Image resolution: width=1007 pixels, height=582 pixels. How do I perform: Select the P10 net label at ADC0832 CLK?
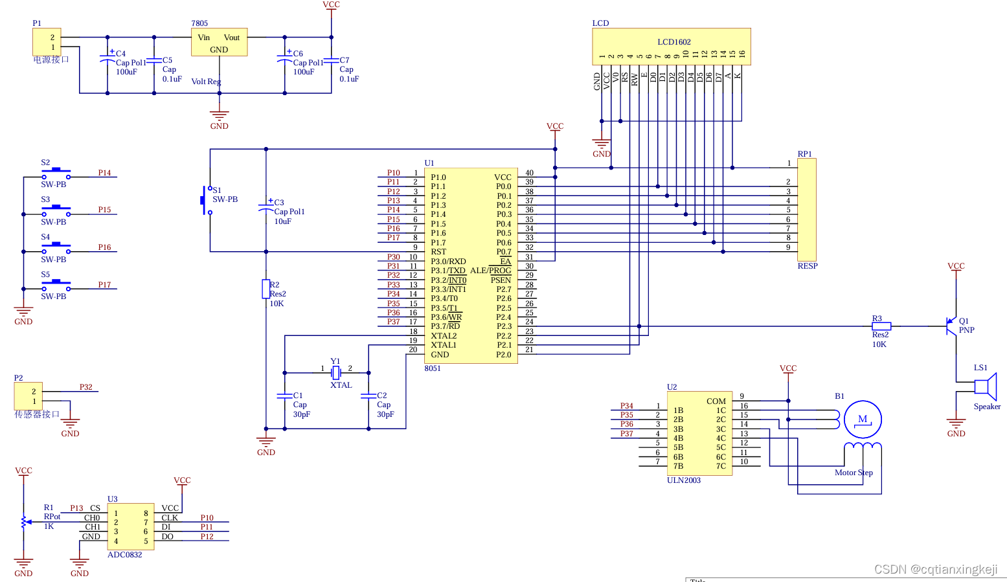click(207, 518)
